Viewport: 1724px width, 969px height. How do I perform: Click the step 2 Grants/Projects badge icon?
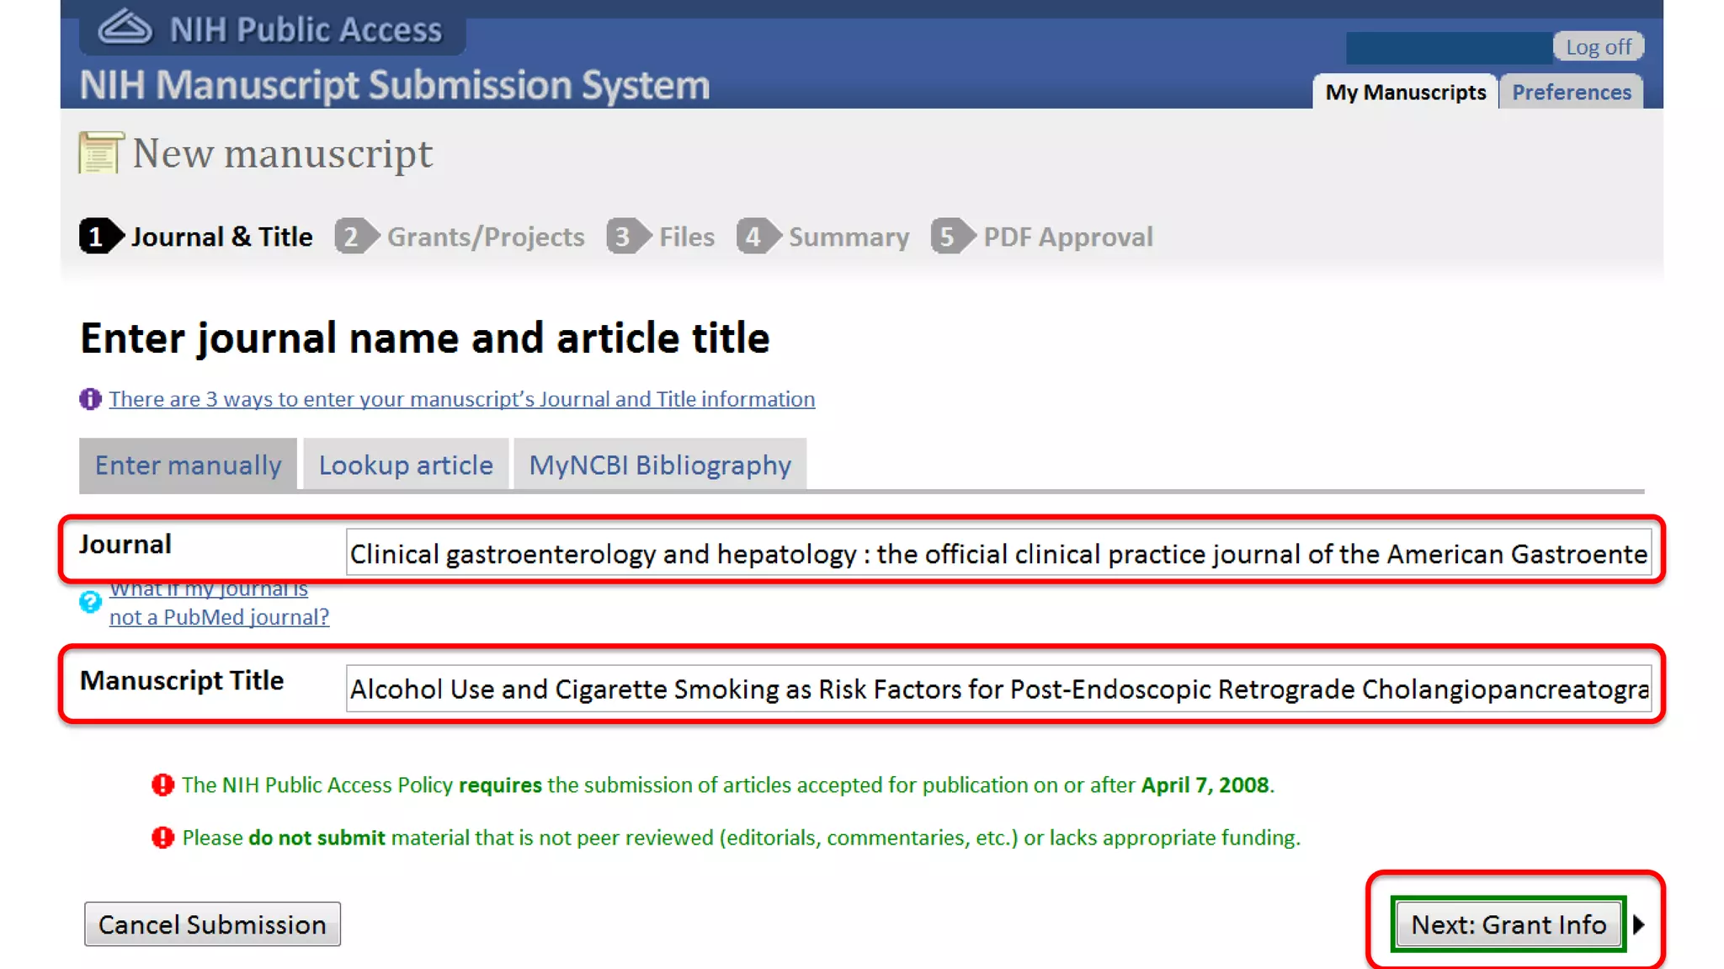click(x=356, y=237)
